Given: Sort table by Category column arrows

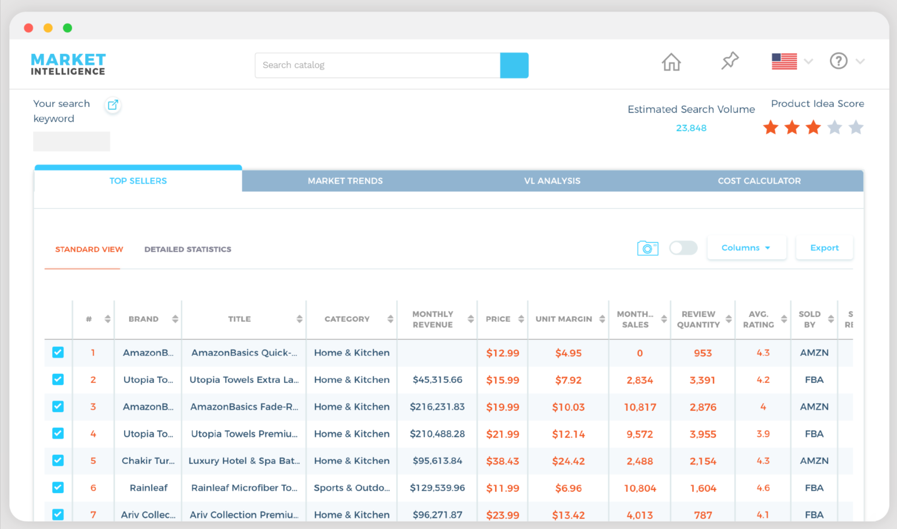Looking at the screenshot, I should (x=390, y=319).
